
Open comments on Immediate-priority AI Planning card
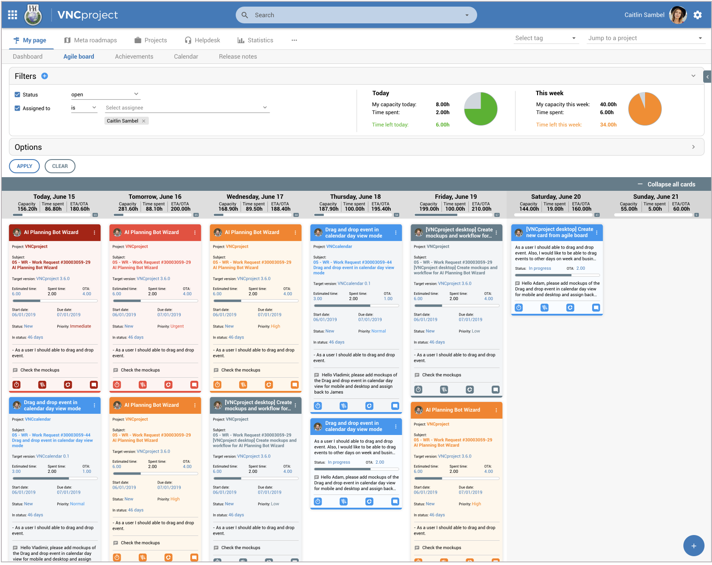tap(94, 385)
